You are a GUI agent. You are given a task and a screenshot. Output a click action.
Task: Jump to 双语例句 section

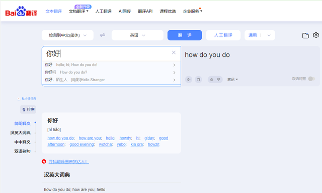pyautogui.click(x=22, y=151)
